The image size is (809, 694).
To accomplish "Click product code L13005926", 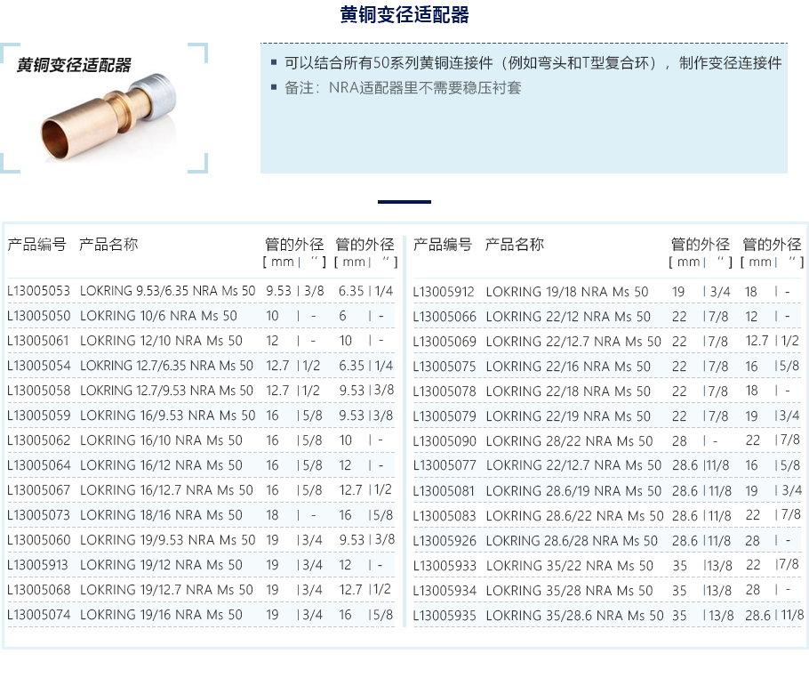I will [445, 541].
